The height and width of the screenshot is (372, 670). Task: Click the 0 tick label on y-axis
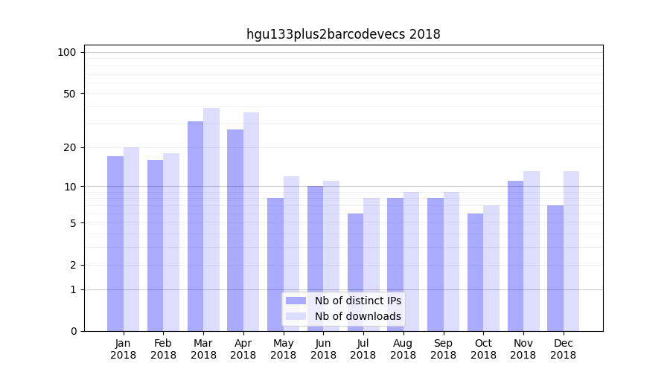(73, 331)
